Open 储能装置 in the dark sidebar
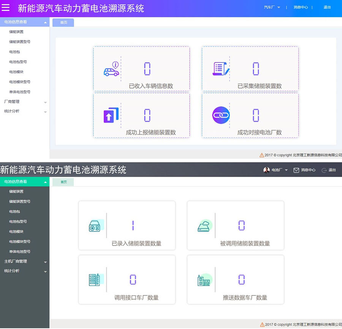Image resolution: width=342 pixels, height=329 pixels. (x=16, y=191)
